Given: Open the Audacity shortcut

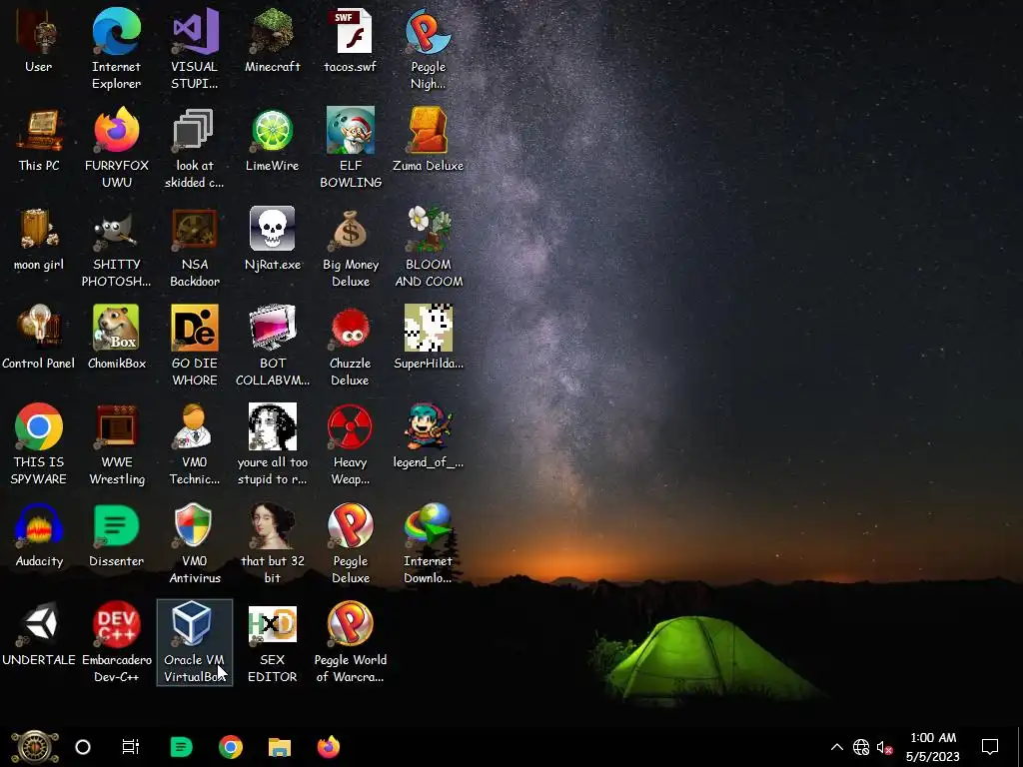Looking at the screenshot, I should pyautogui.click(x=39, y=536).
